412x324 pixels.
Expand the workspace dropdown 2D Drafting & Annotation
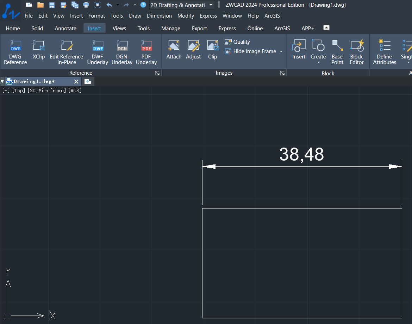click(211, 5)
